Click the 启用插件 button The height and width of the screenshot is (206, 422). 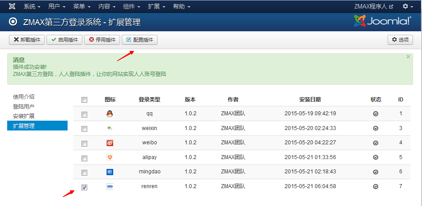click(x=64, y=40)
